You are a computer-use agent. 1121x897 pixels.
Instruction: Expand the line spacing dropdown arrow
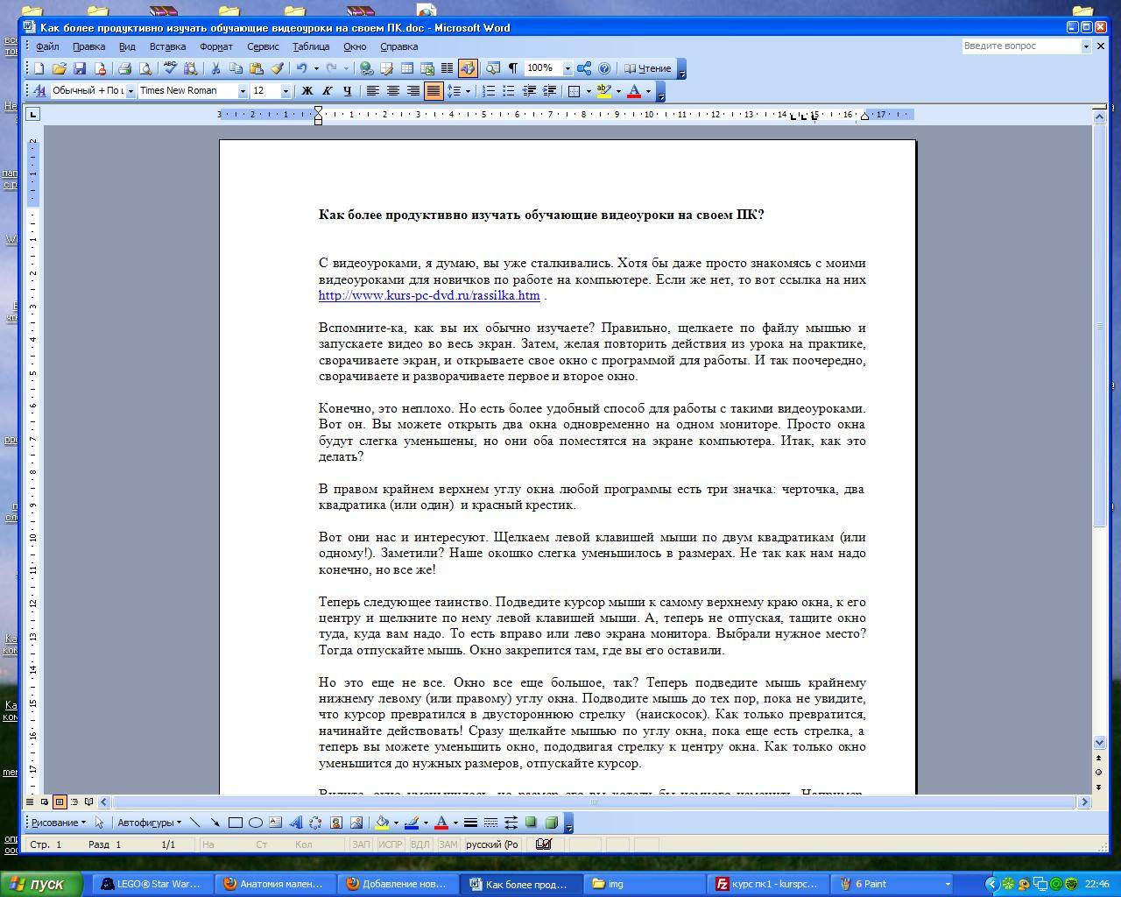click(468, 90)
